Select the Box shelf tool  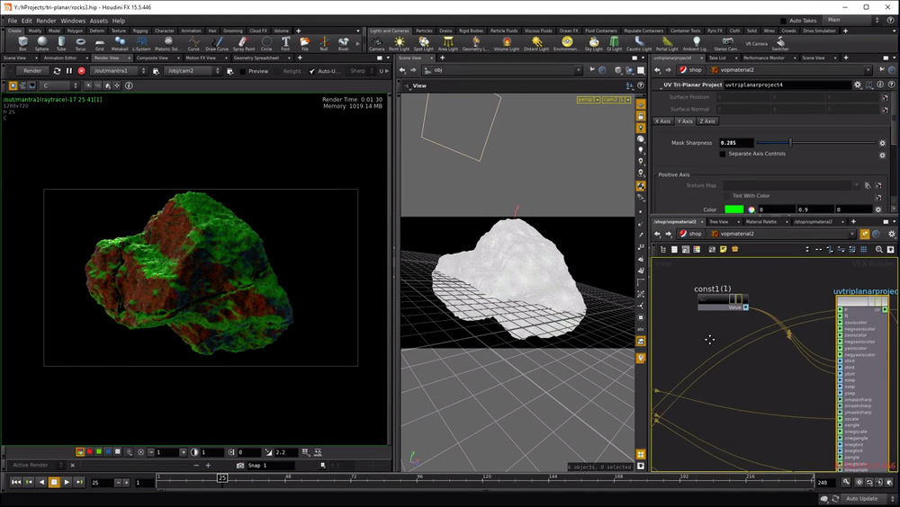[23, 43]
